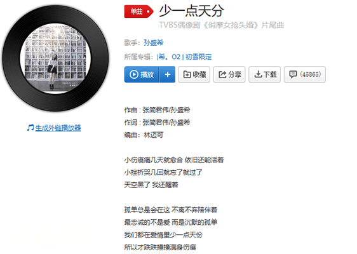Select the song title 少一点天分
This screenshot has width=357, height=254.
[191, 11]
